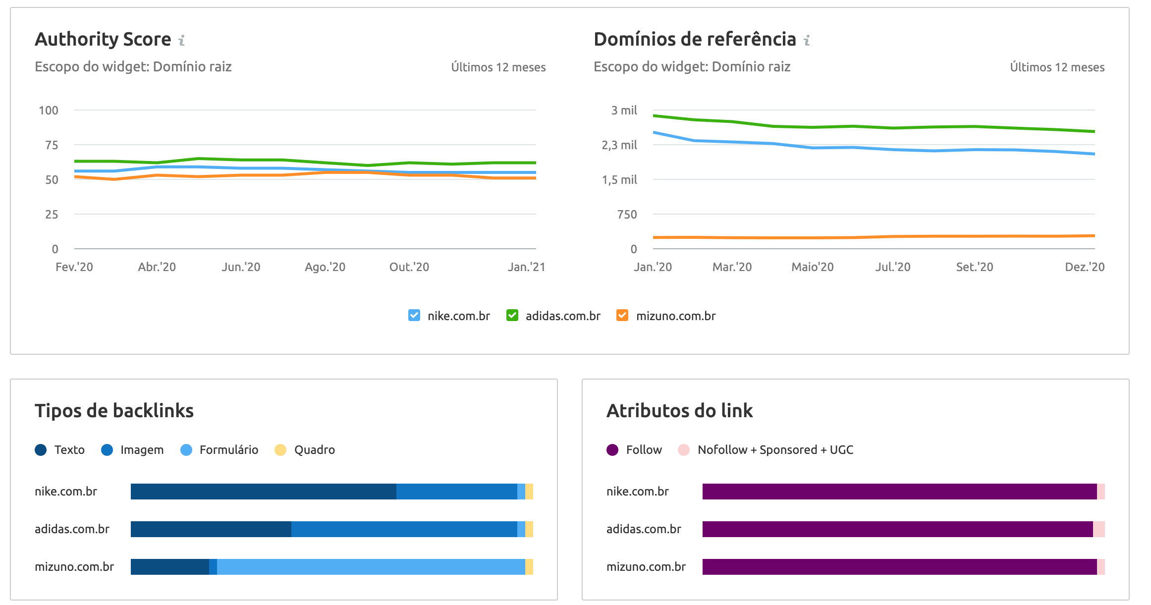Click the '3 mil' y-axis label
Screen dimensions: 1151x605
[624, 110]
